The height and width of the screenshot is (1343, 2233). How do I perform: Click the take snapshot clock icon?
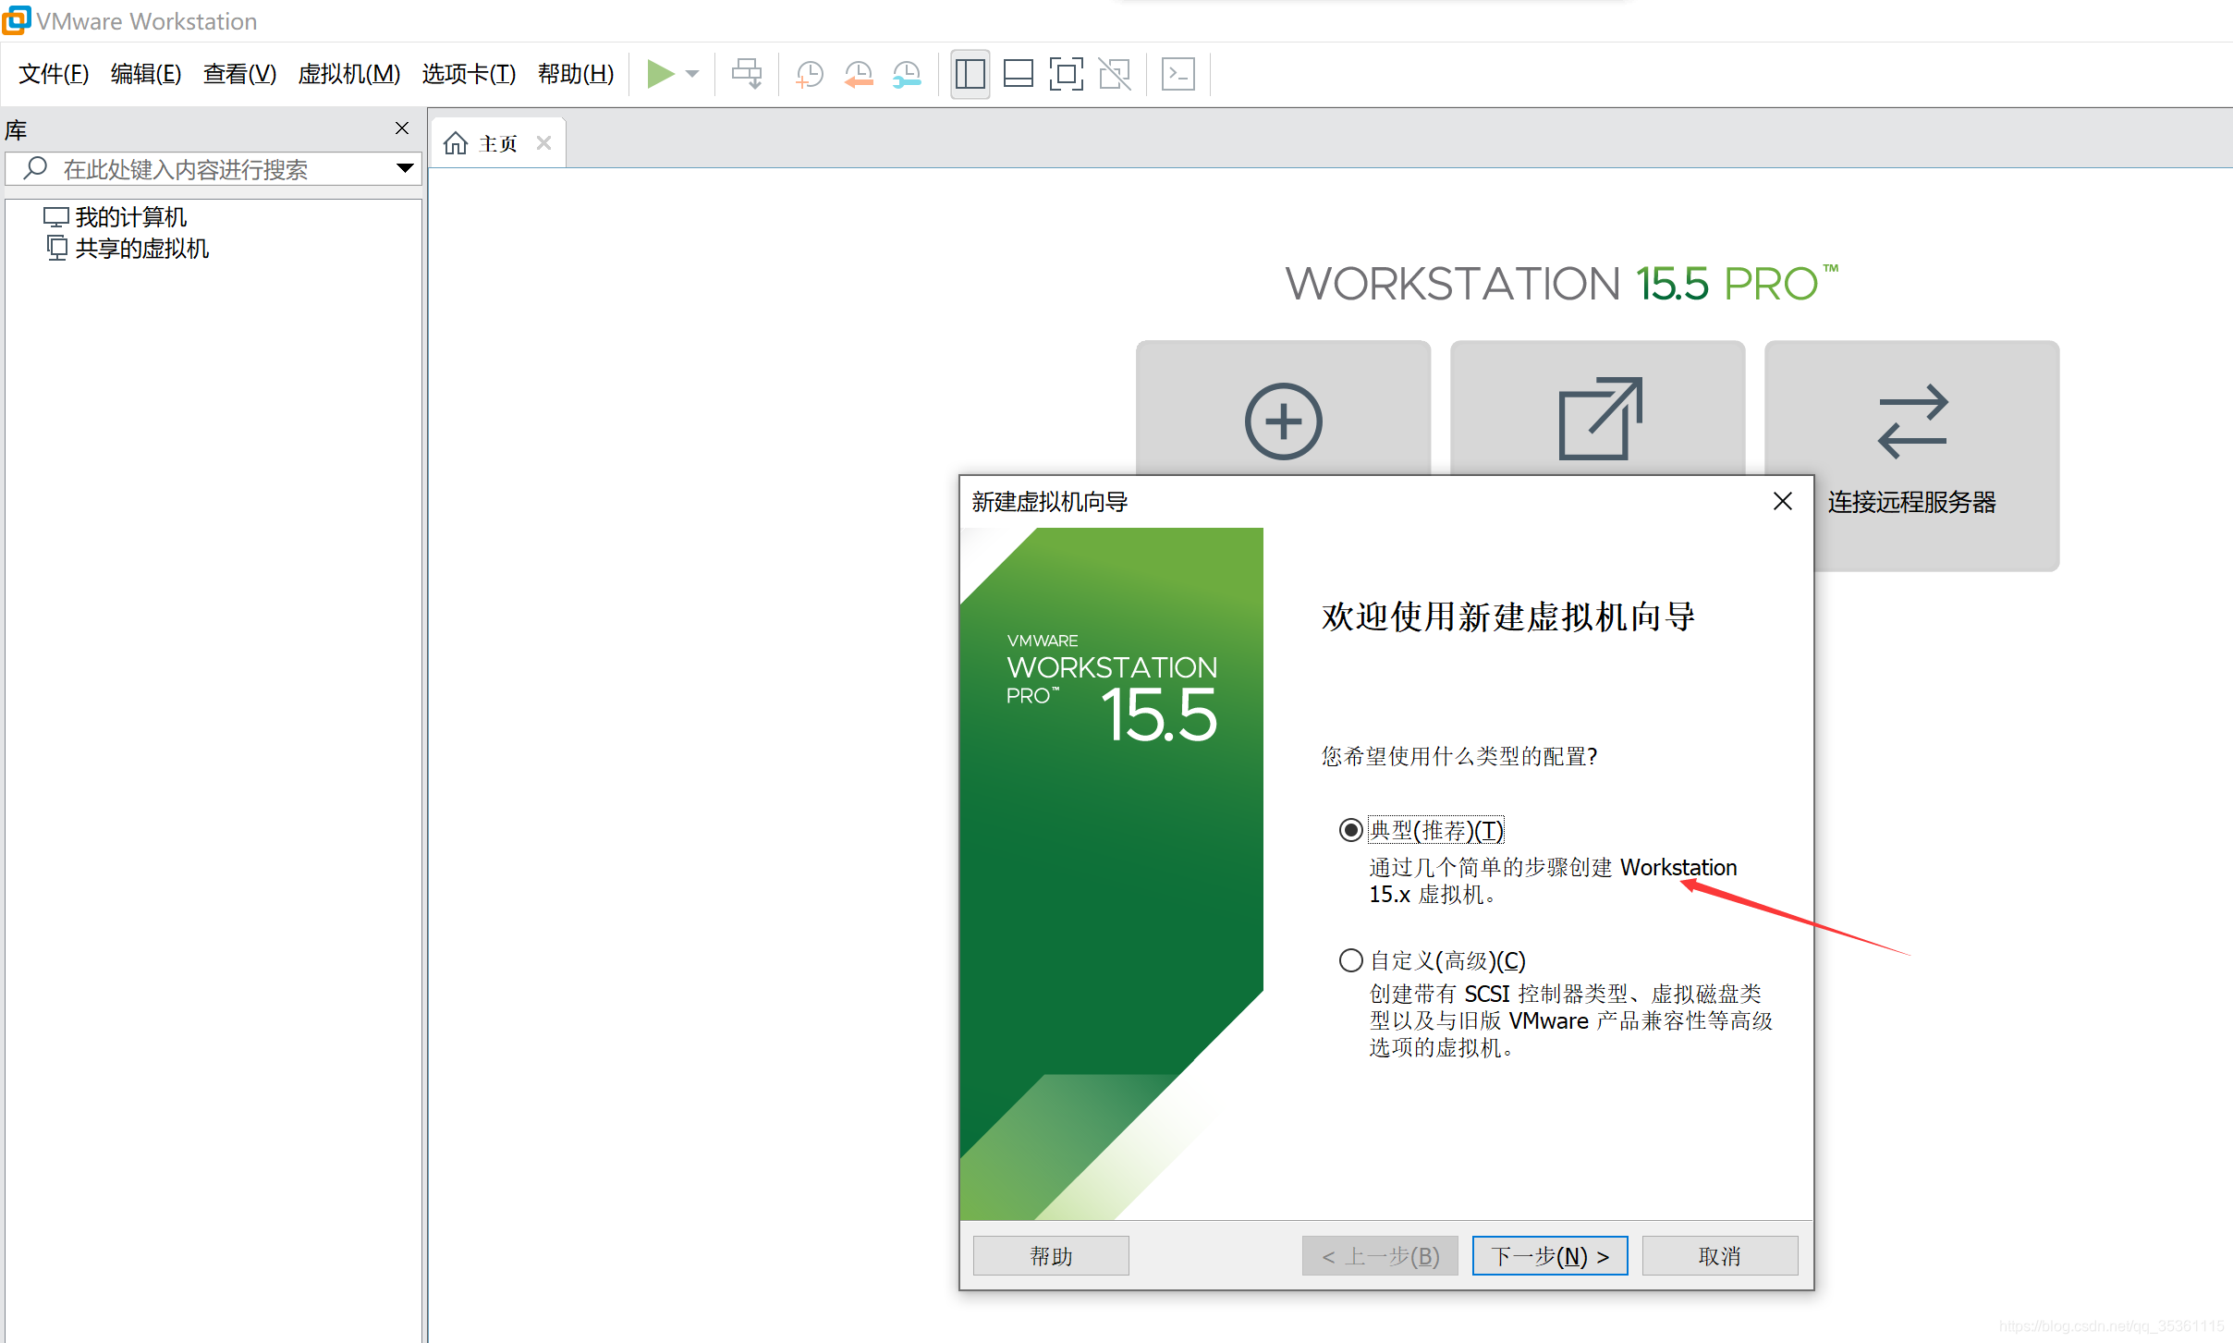[x=810, y=74]
